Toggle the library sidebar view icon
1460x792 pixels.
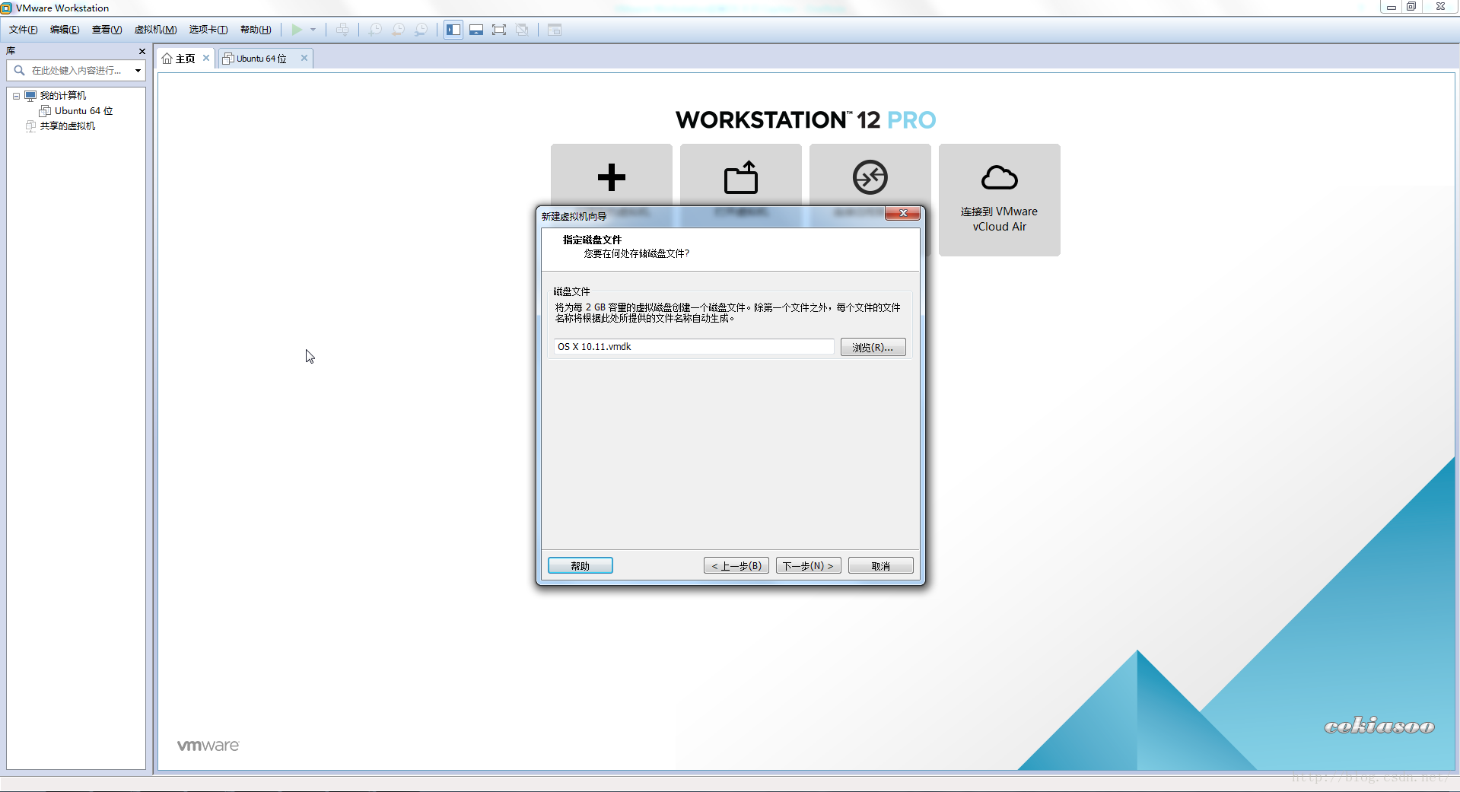(x=453, y=30)
